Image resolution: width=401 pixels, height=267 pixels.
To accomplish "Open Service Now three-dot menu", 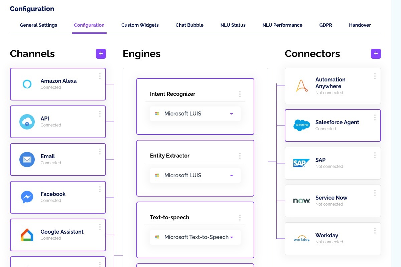I will (375, 193).
